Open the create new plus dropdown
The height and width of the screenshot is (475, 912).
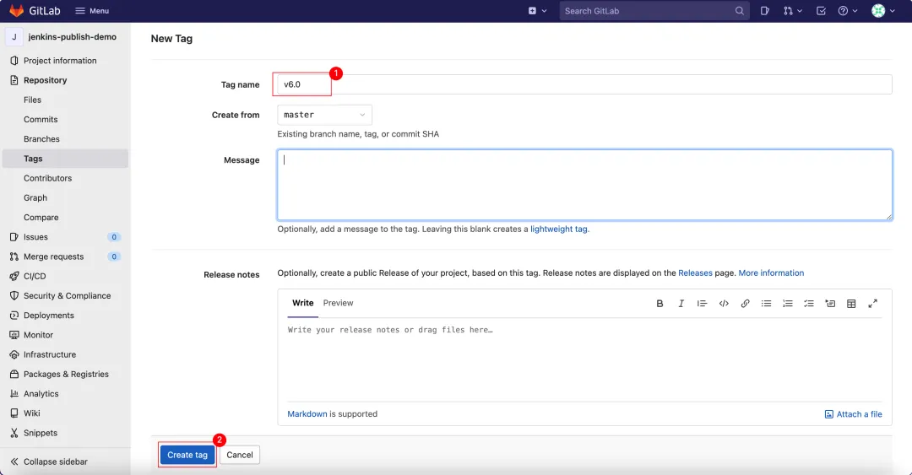pos(537,10)
